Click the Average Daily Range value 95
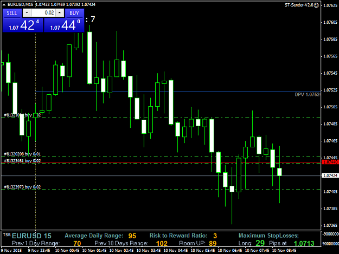This screenshot has width=339, height=254. [132, 236]
